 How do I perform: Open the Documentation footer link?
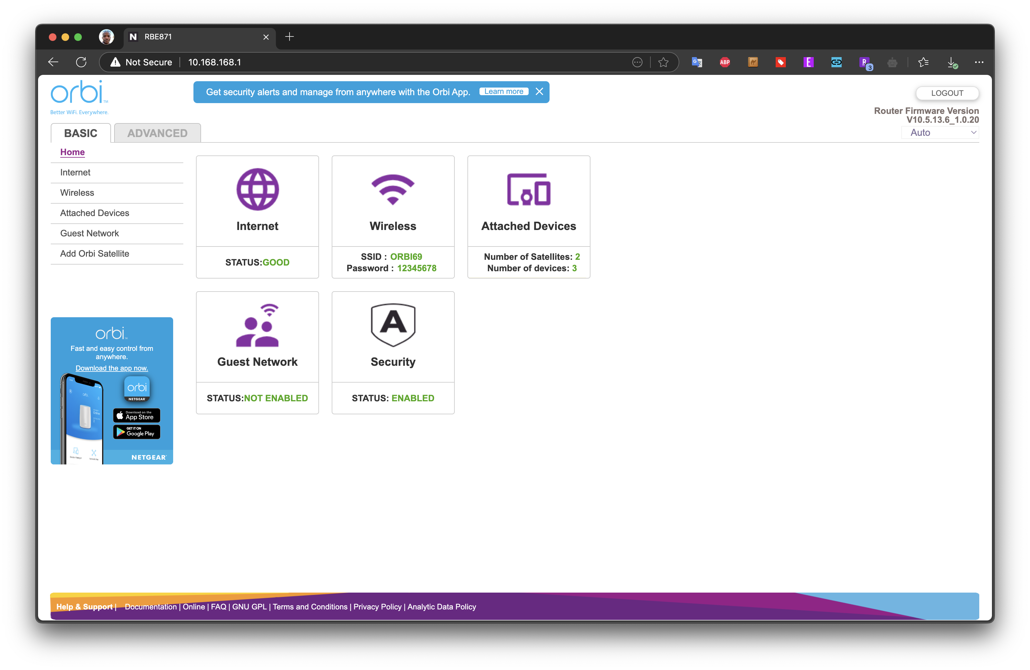coord(151,607)
